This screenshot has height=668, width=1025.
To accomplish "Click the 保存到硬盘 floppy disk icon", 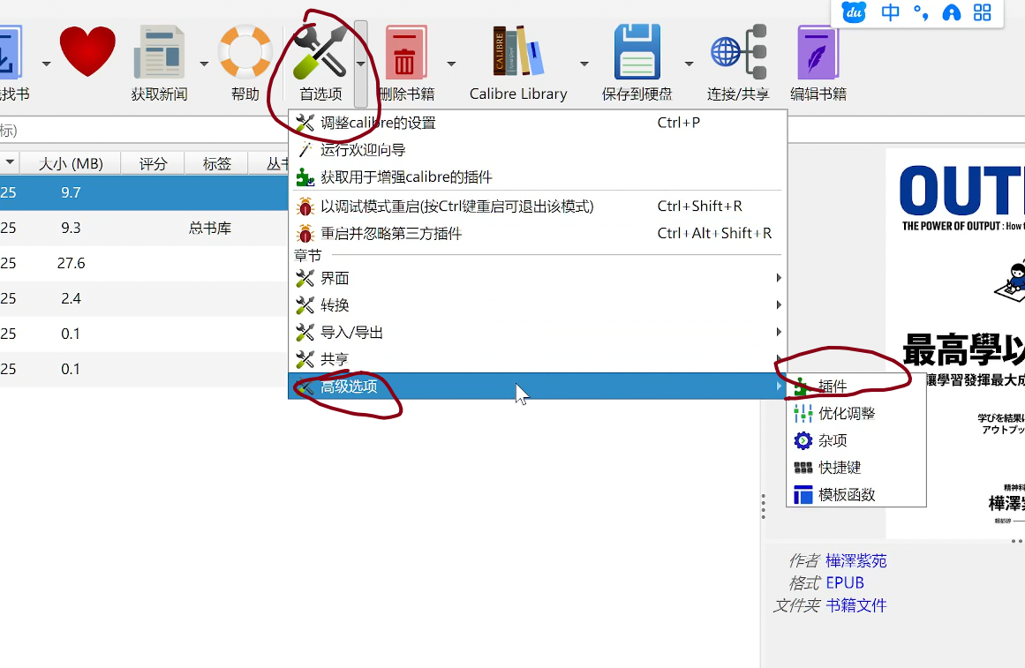I will pos(637,53).
